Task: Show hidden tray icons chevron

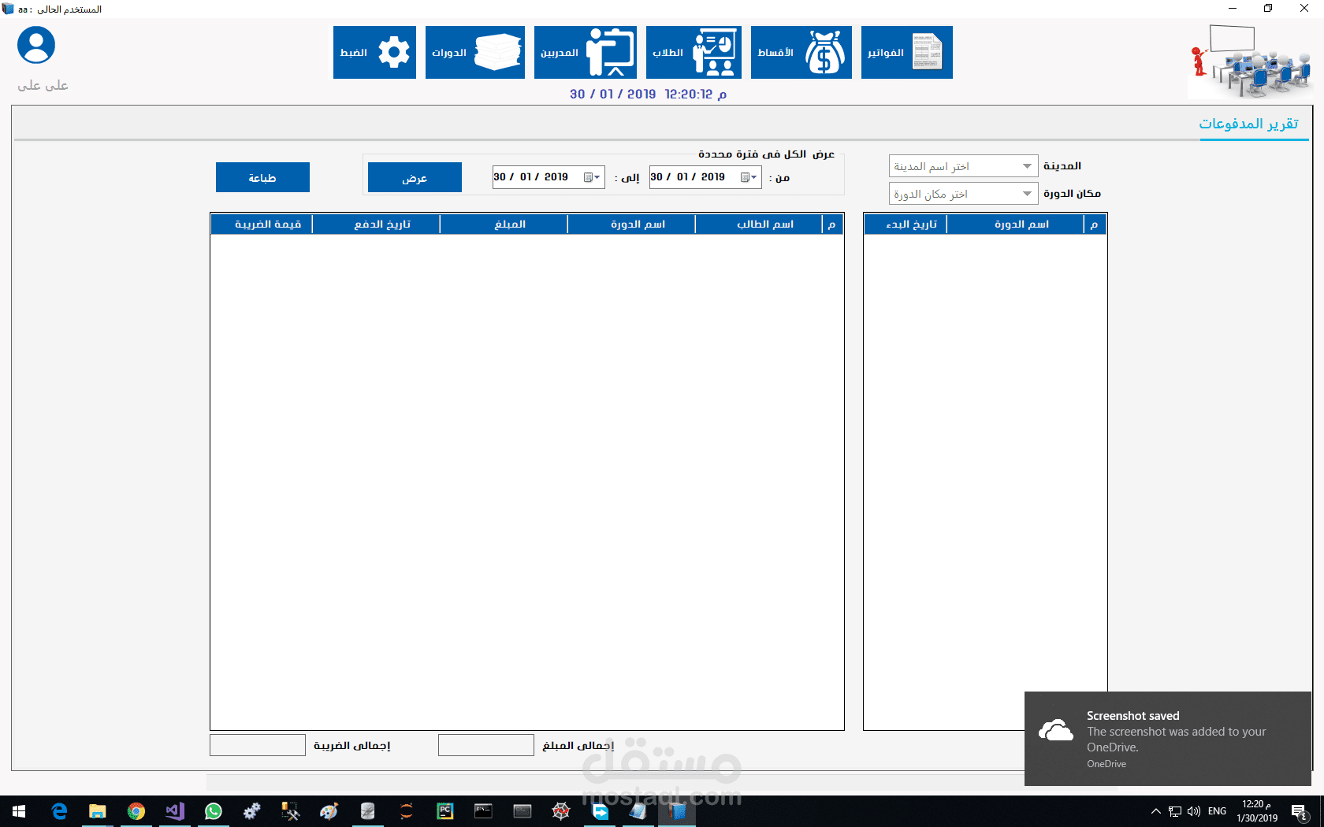Action: [1156, 811]
